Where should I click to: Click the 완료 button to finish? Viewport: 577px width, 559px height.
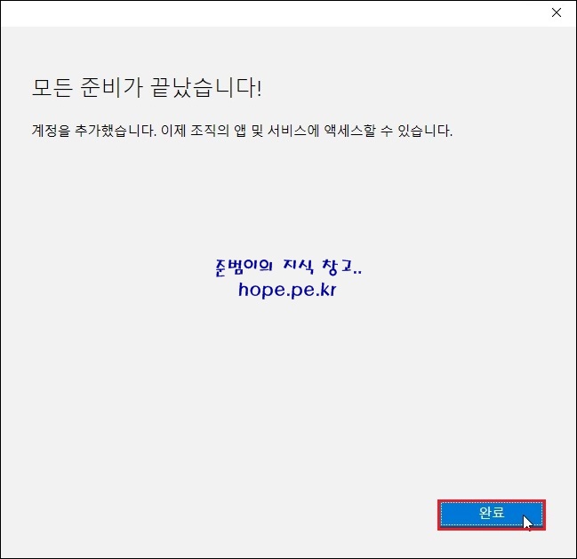pyautogui.click(x=492, y=515)
